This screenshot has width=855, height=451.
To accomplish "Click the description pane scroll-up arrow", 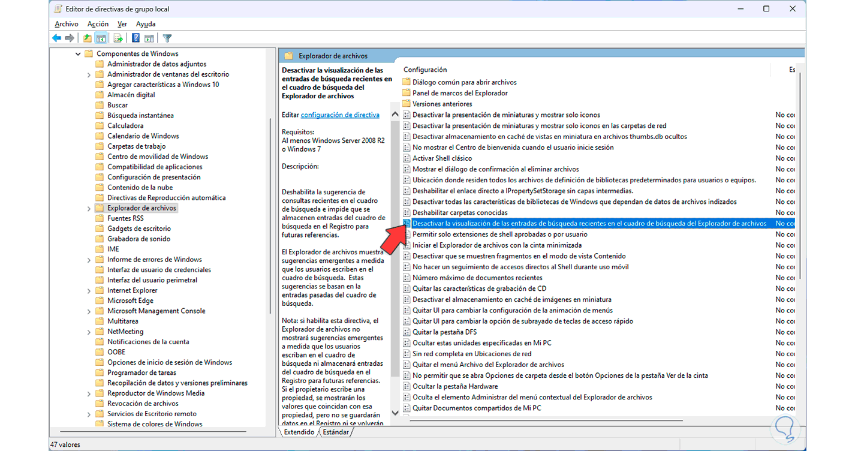I will 395,115.
